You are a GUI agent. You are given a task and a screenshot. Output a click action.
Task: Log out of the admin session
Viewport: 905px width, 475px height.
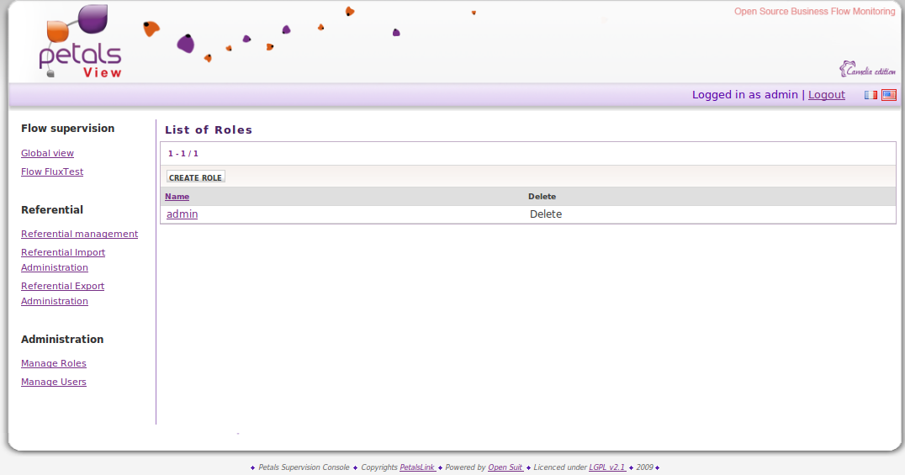click(826, 95)
